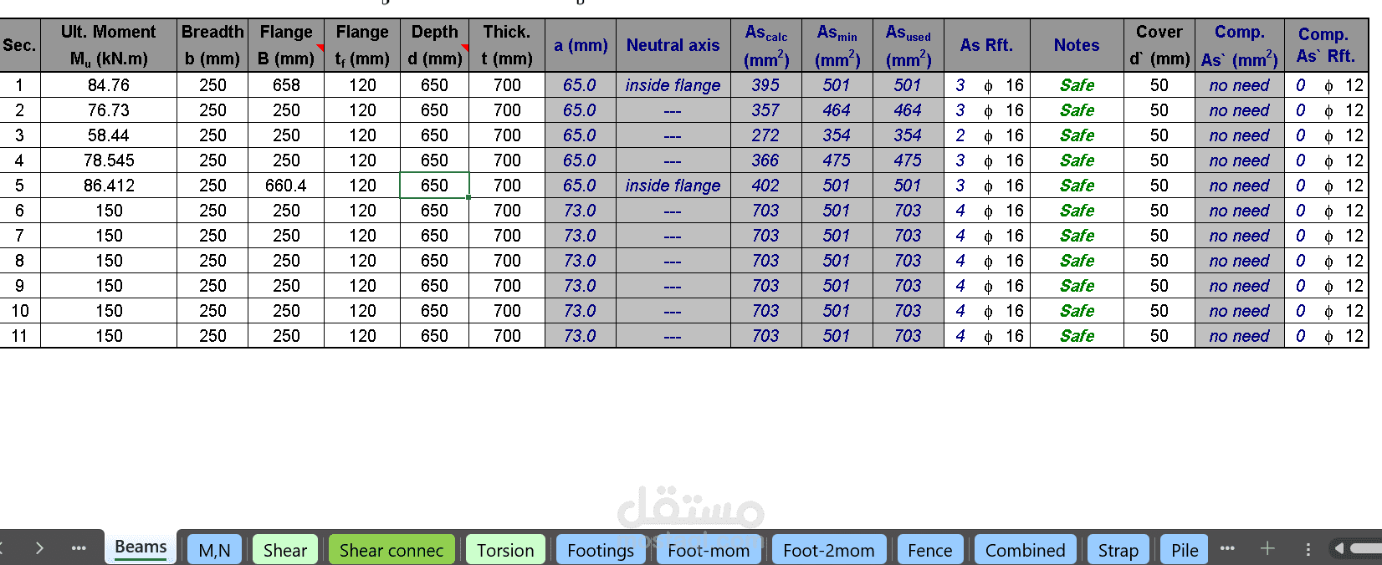
Task: Add a new sheet with plus icon
Action: 1267,548
